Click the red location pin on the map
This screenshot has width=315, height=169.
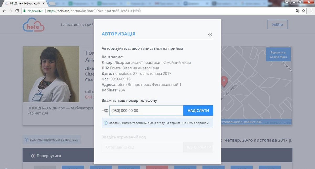coord(224,81)
